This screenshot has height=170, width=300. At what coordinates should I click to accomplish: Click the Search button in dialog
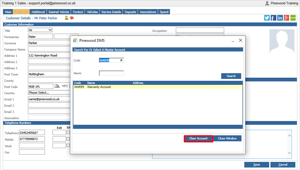pos(231,76)
